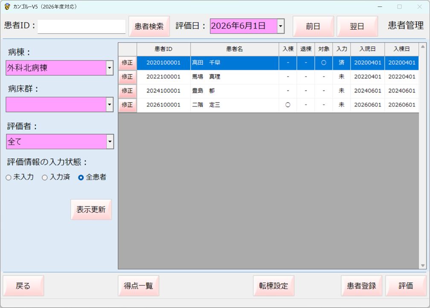Click patient ID cell 2026100001
The width and height of the screenshot is (430, 308).
(x=163, y=105)
